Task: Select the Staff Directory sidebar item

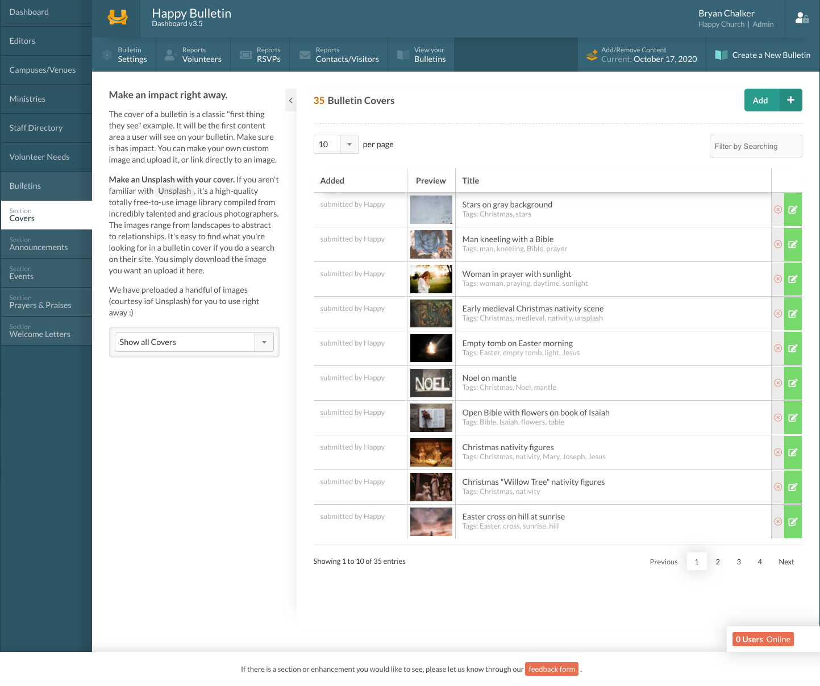Action: (36, 128)
